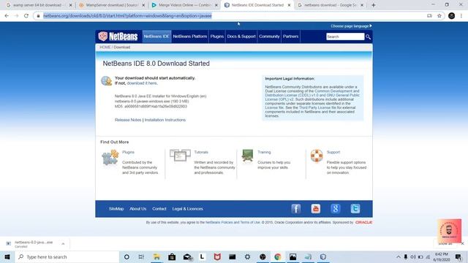Click the Oracle sponsor logo
Image resolution: width=468 pixels, height=263 pixels.
363,222
